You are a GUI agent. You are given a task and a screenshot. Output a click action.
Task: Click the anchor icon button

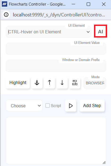(x=37, y=82)
